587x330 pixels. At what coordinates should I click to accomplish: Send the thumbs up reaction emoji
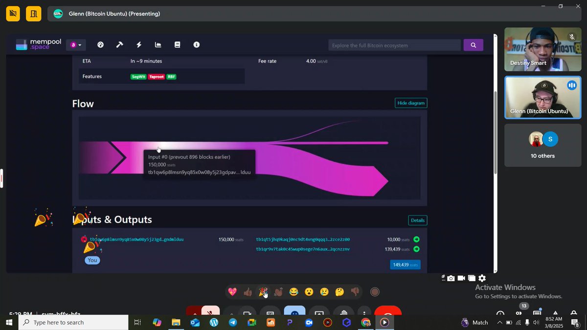pos(248,292)
